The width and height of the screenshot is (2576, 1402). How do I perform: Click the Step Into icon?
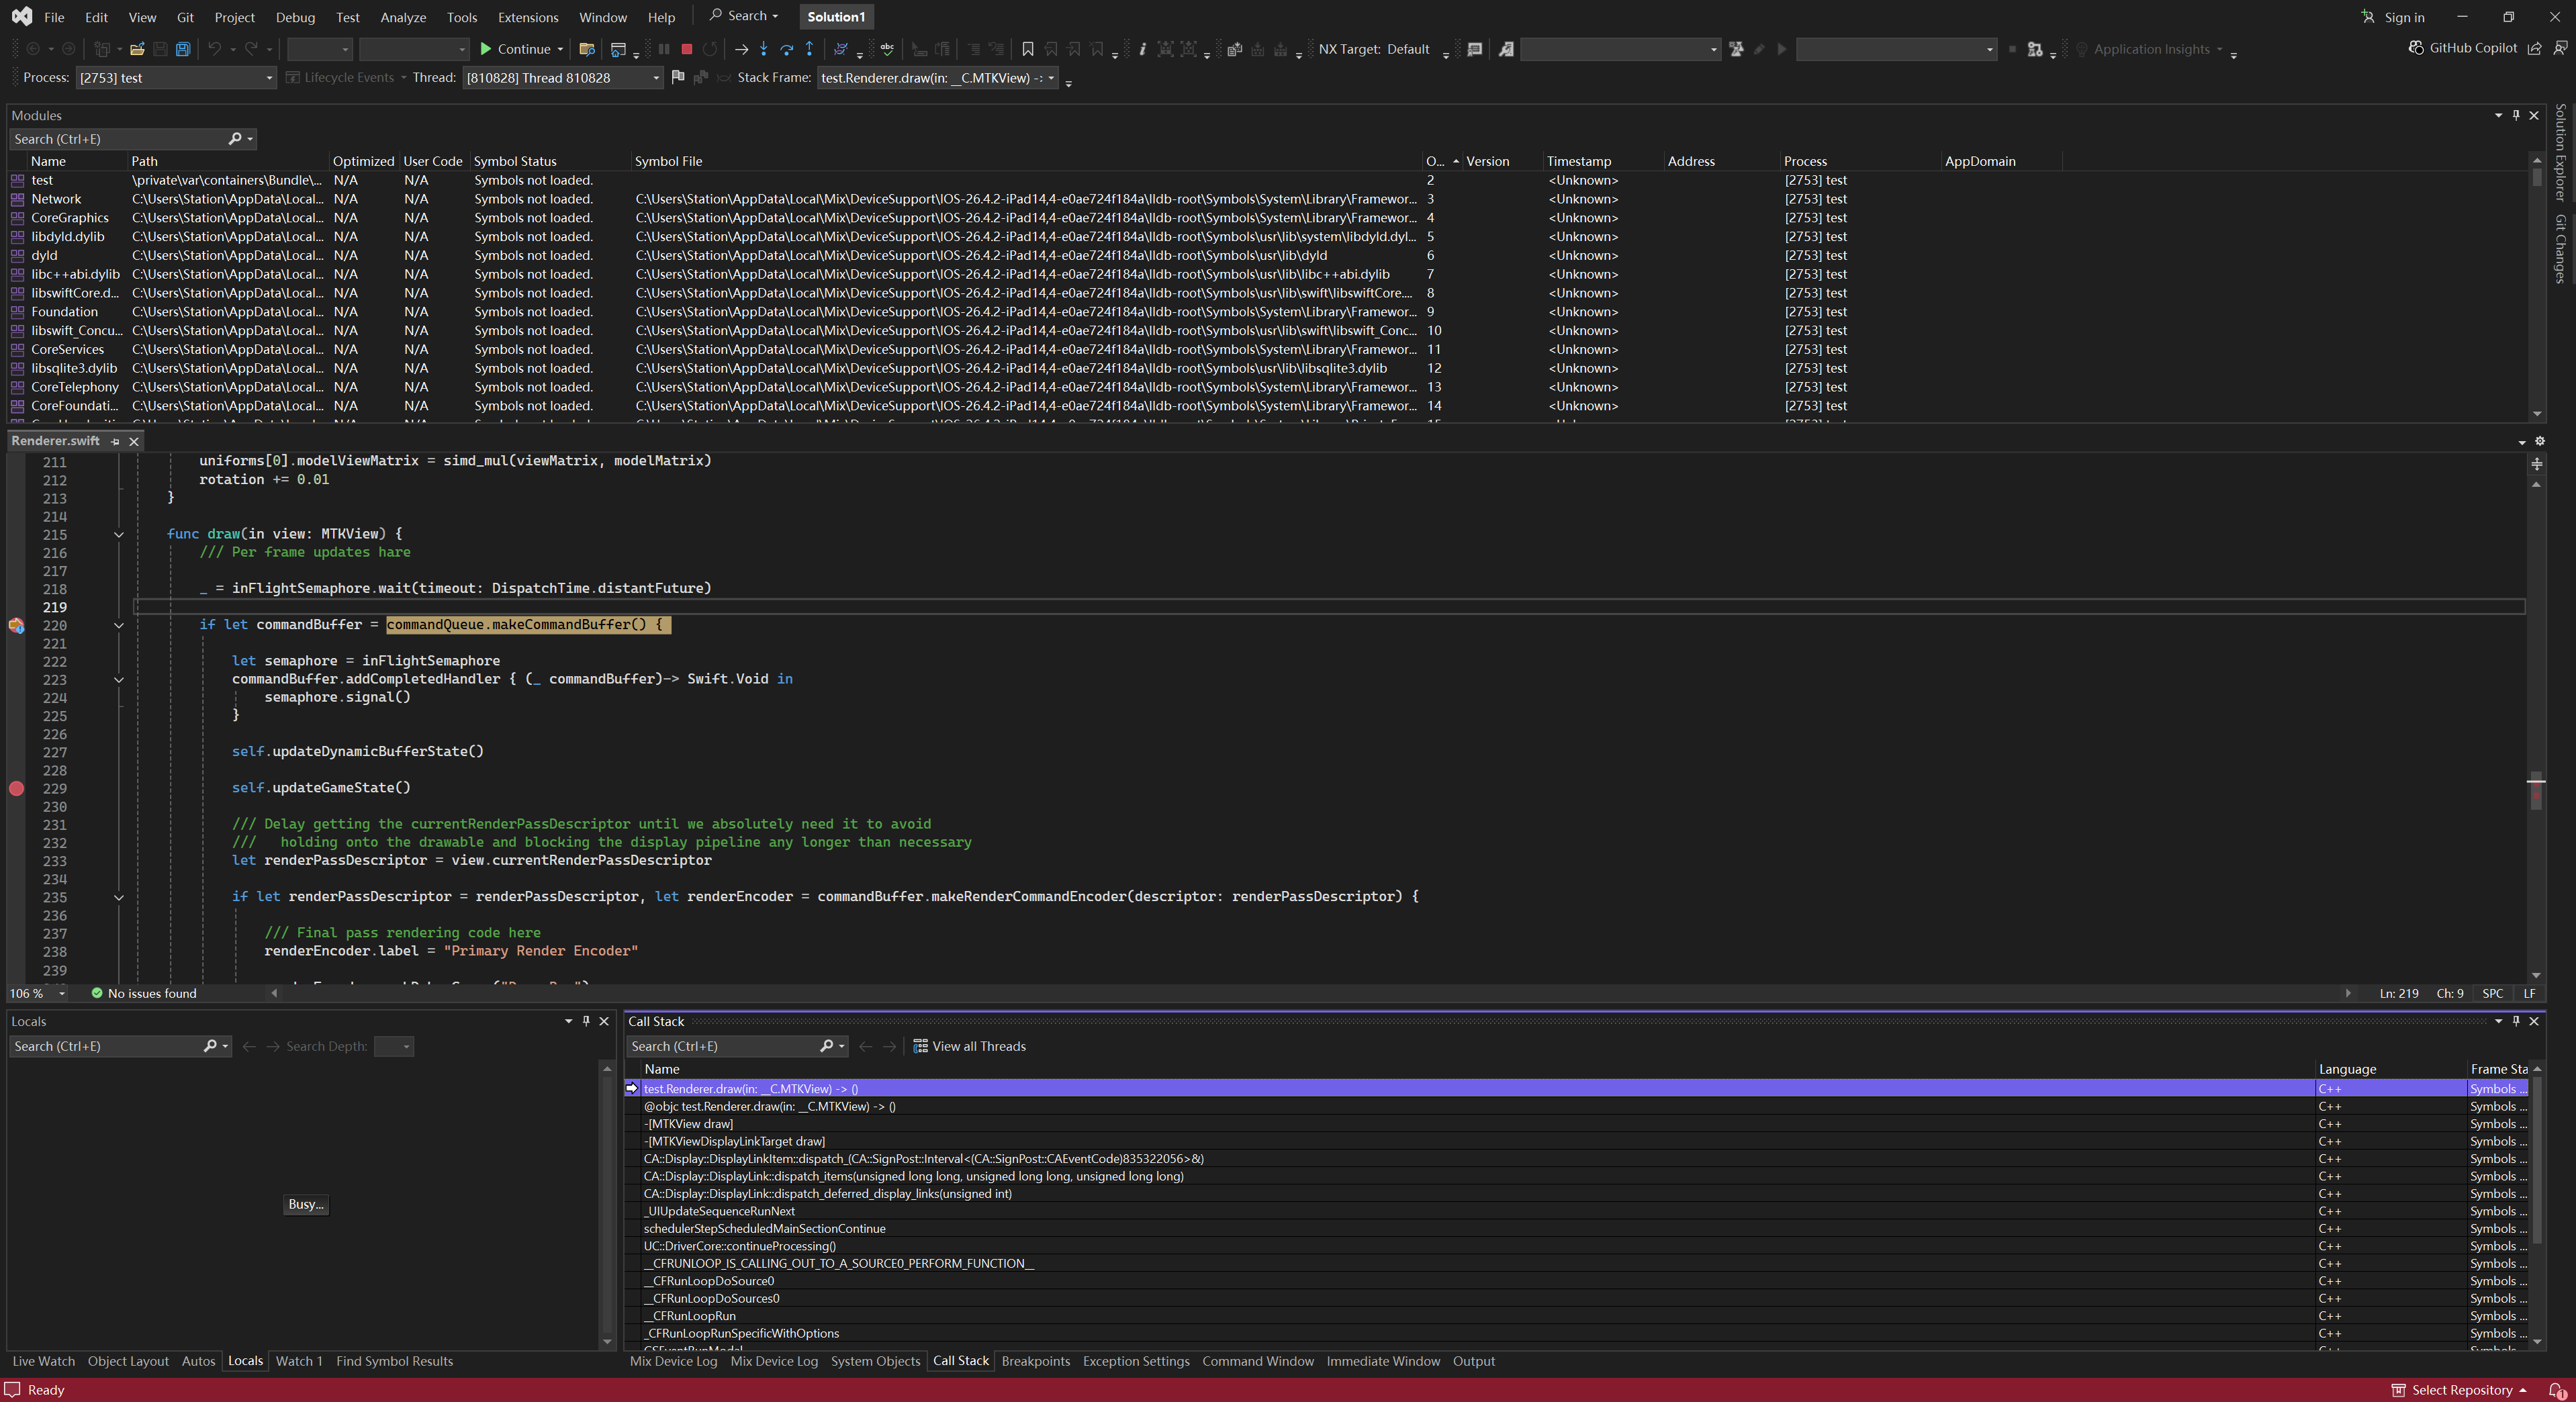coord(764,49)
